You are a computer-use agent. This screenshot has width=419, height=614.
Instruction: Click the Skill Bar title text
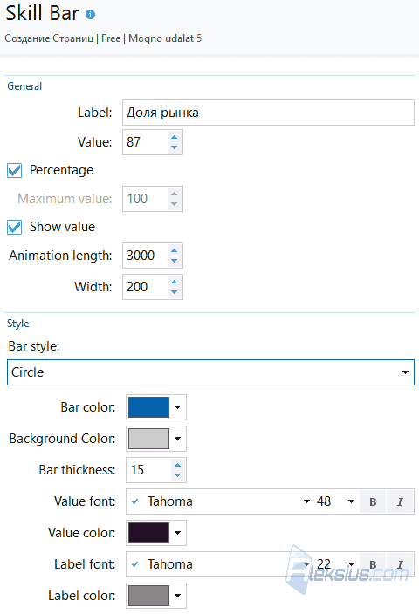point(42,13)
